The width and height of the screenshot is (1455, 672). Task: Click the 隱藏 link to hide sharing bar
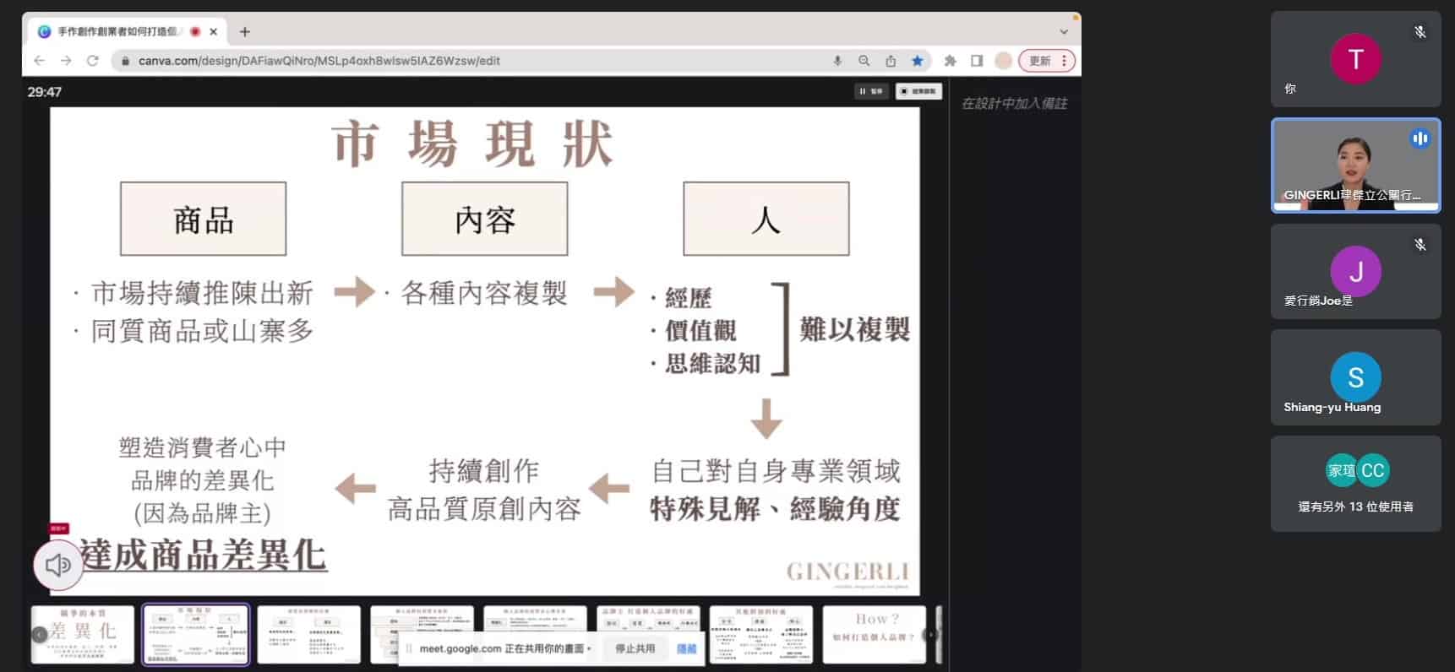pyautogui.click(x=687, y=648)
